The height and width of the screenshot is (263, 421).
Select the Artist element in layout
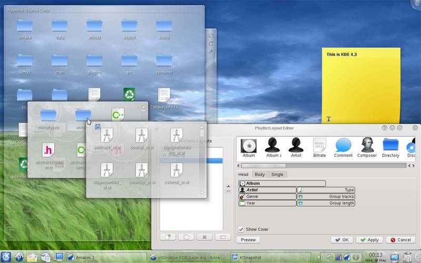[267, 190]
